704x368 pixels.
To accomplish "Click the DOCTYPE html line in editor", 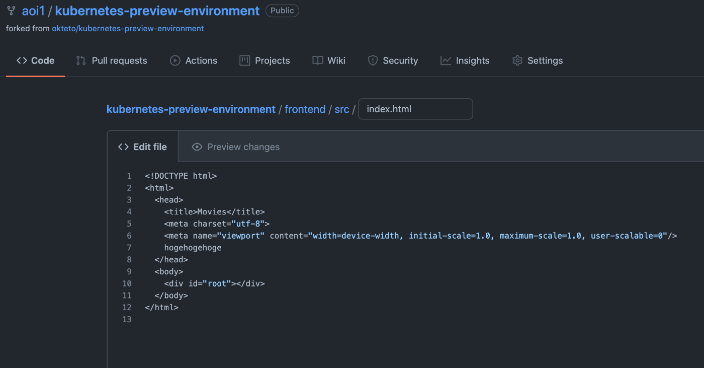I will (x=181, y=176).
